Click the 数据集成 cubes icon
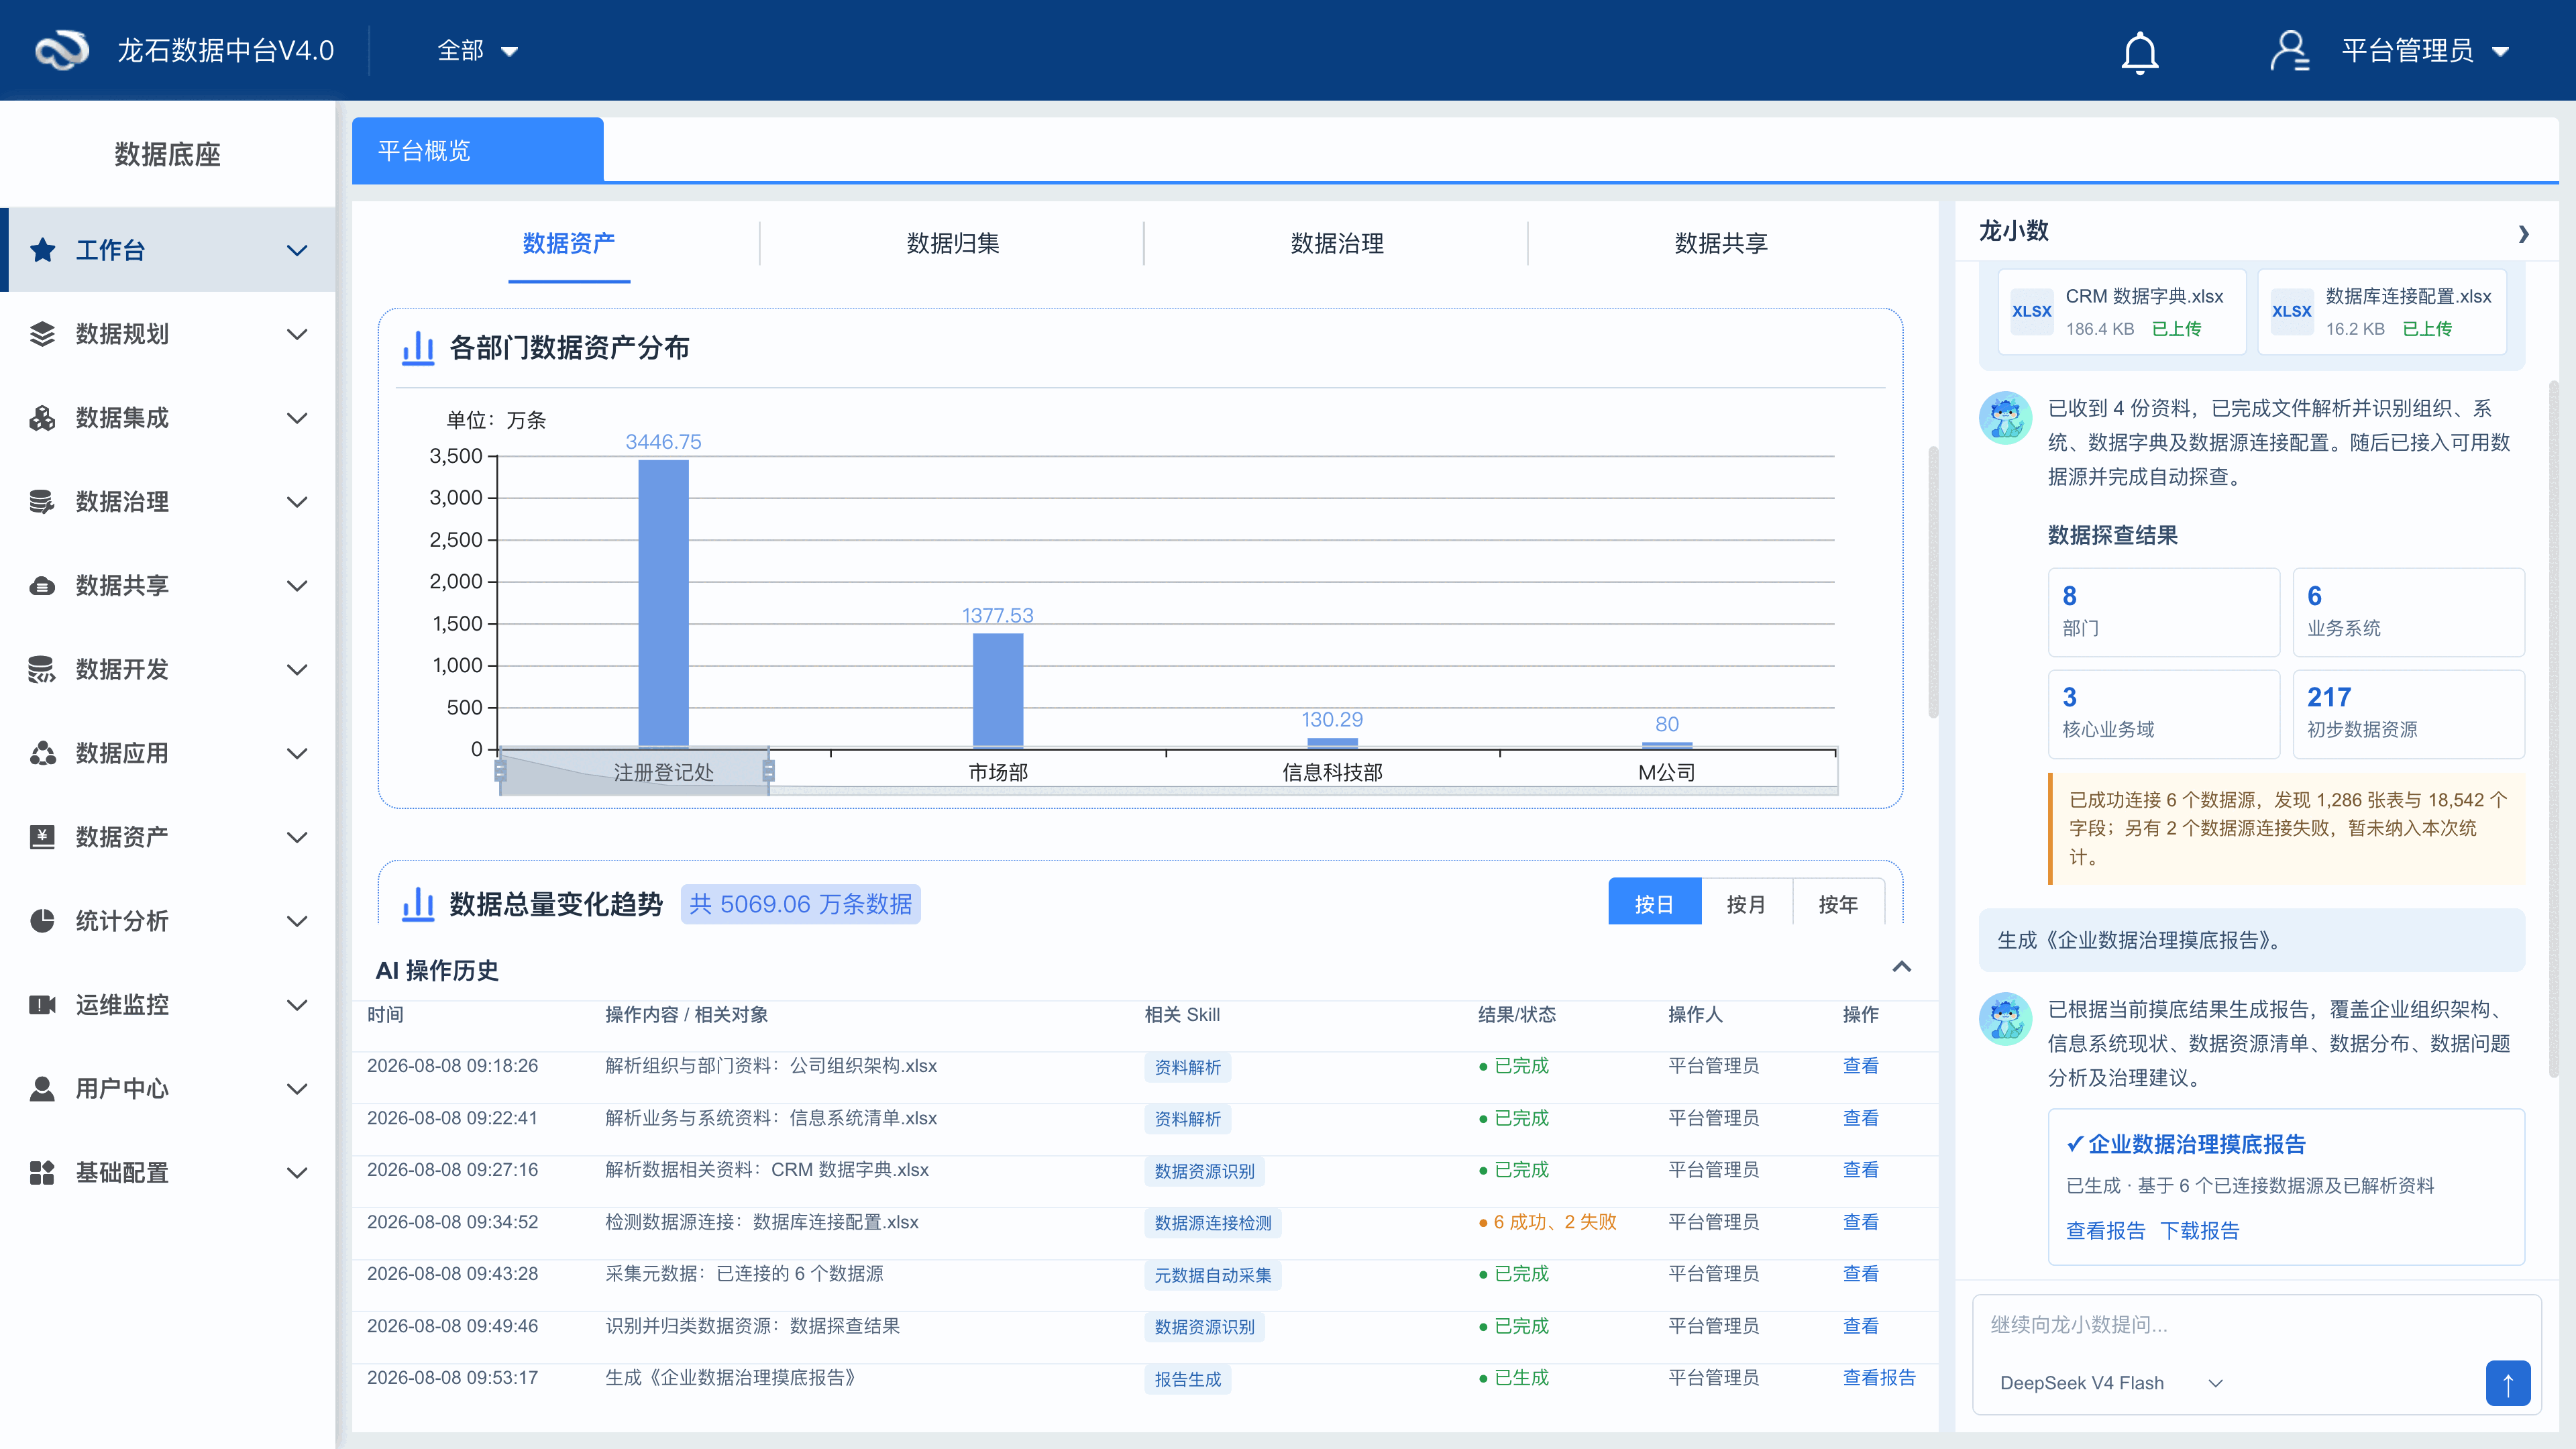 (x=42, y=418)
